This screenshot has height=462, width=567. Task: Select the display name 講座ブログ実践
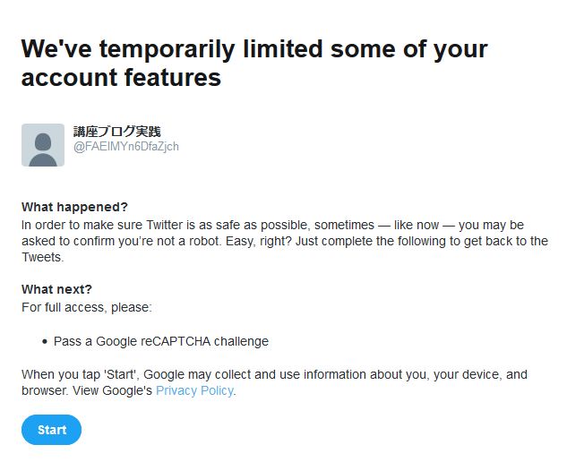(117, 132)
